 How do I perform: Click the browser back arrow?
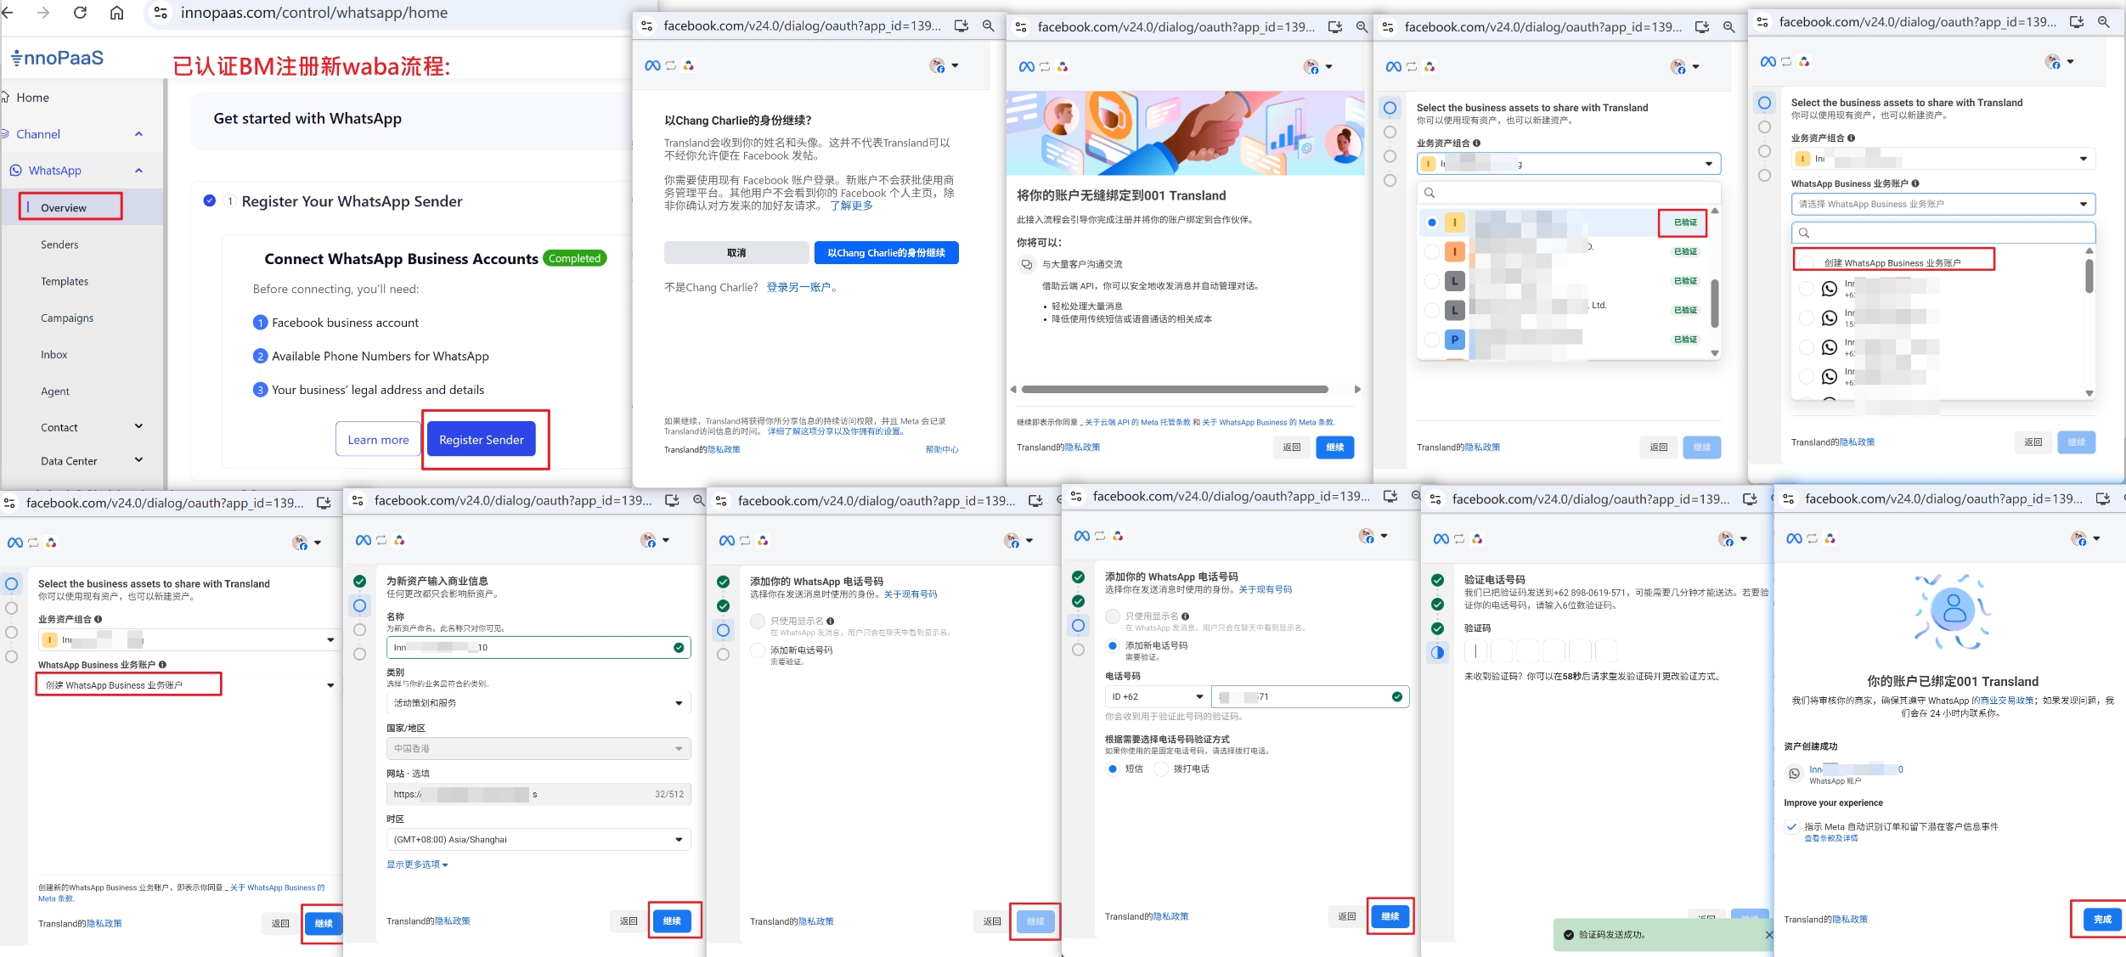coord(8,13)
